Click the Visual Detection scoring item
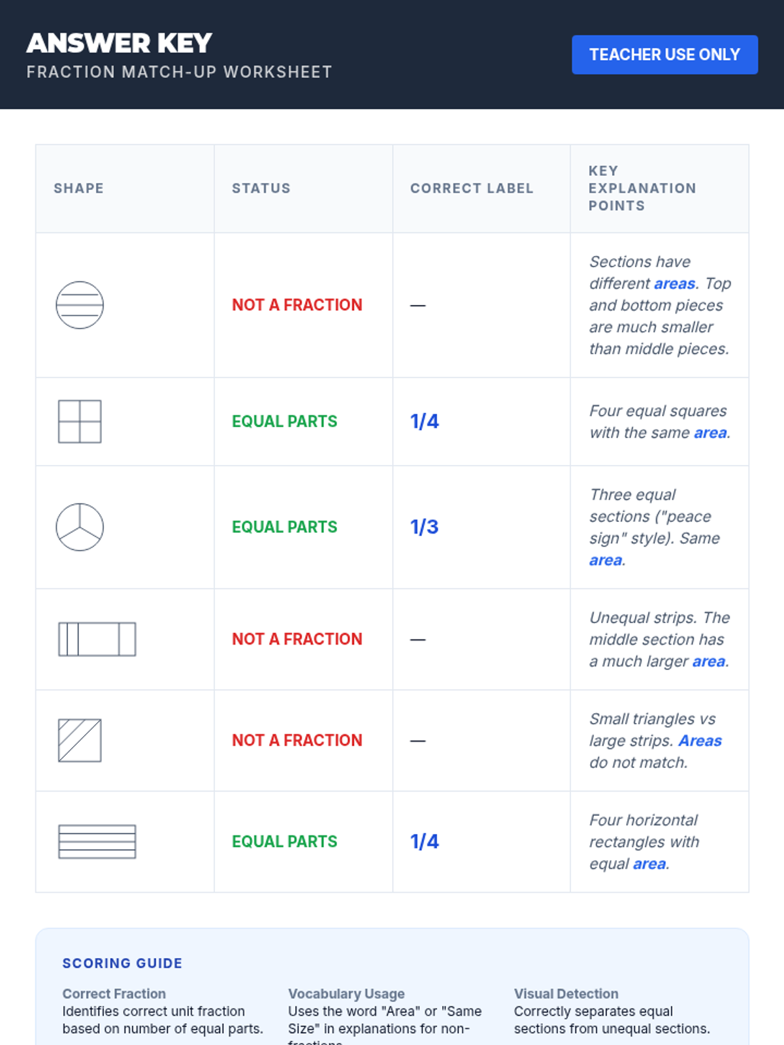Screen dimensions: 784x1045 pos(566,994)
